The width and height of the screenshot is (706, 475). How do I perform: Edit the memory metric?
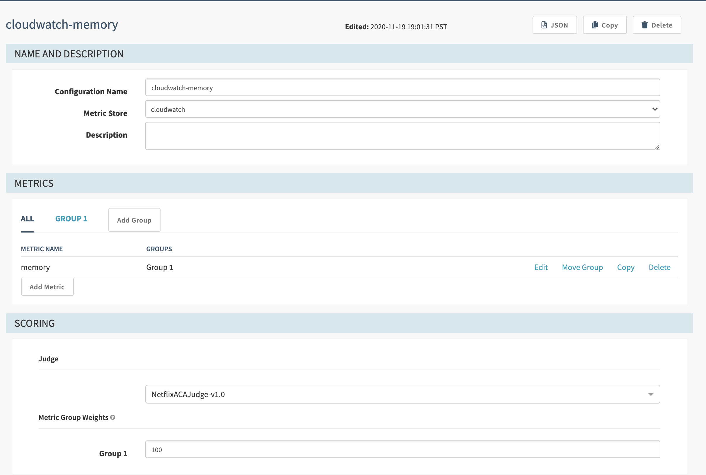541,267
